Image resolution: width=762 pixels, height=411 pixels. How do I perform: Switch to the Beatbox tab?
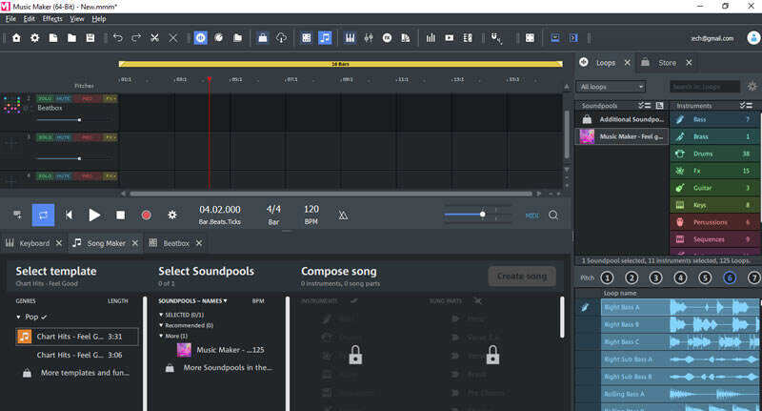coord(175,243)
